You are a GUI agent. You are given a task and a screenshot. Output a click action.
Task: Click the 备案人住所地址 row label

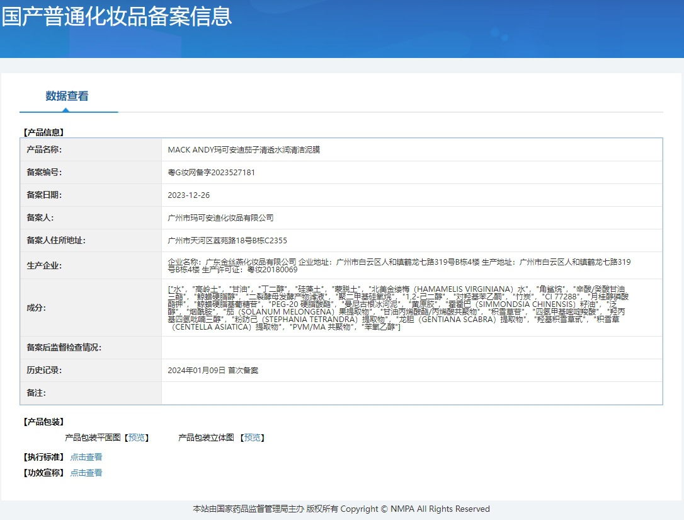[x=56, y=241]
